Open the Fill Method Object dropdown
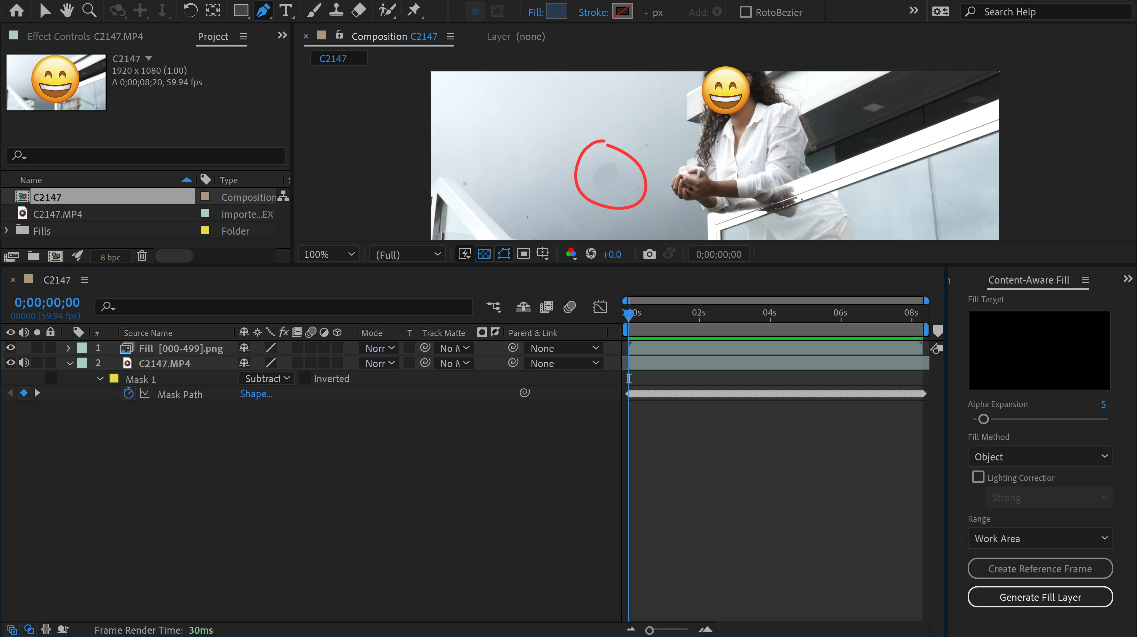Image resolution: width=1137 pixels, height=637 pixels. [x=1040, y=457]
